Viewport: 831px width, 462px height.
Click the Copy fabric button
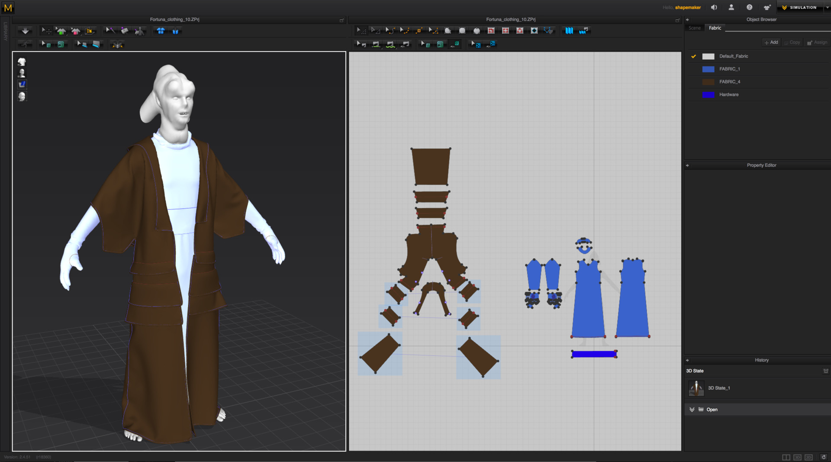(x=792, y=42)
